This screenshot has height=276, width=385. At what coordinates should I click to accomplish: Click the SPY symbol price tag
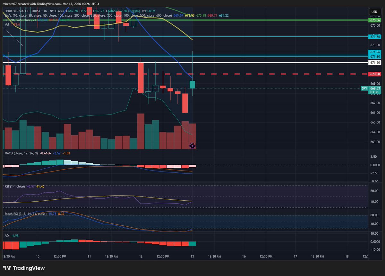pyautogui.click(x=364, y=88)
